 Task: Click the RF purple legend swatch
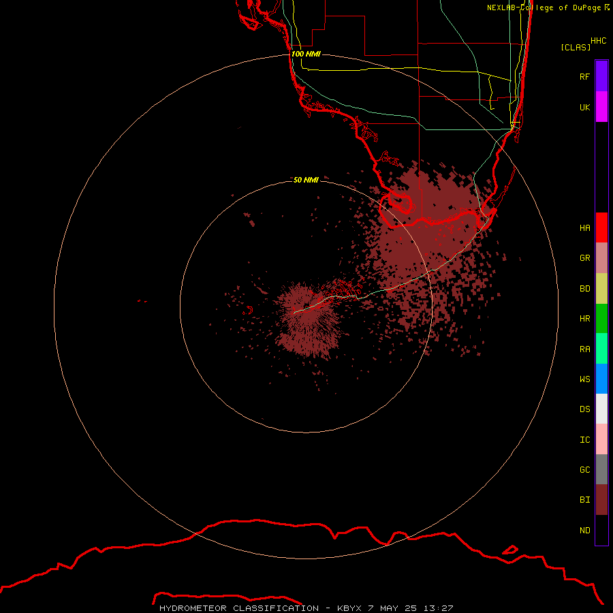click(x=601, y=76)
